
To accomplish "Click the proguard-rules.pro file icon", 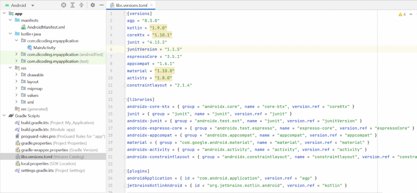I will coord(18,136).
